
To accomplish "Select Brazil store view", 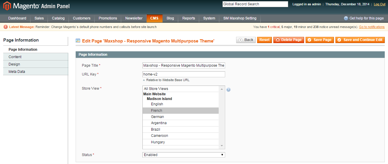I will tap(181, 129).
